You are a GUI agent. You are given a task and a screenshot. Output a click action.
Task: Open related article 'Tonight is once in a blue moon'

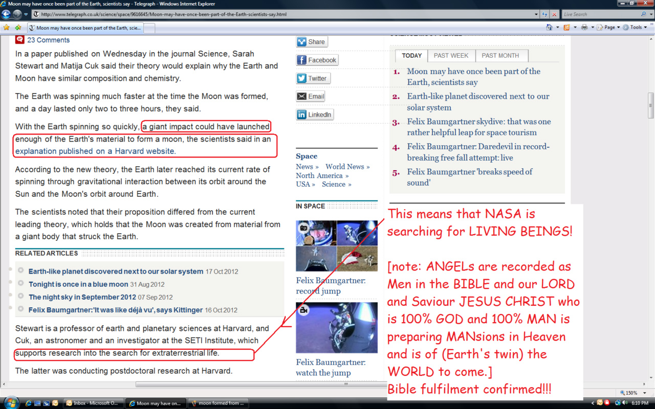pyautogui.click(x=78, y=284)
